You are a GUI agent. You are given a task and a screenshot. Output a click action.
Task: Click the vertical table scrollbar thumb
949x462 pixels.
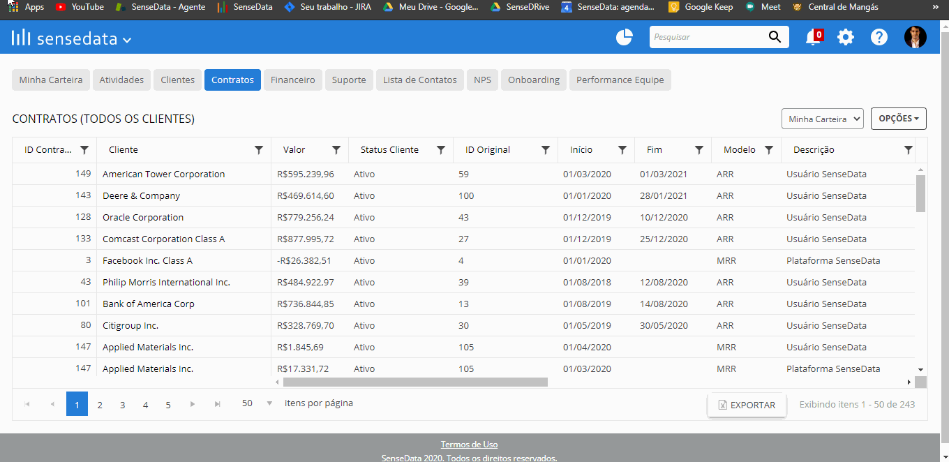click(920, 193)
